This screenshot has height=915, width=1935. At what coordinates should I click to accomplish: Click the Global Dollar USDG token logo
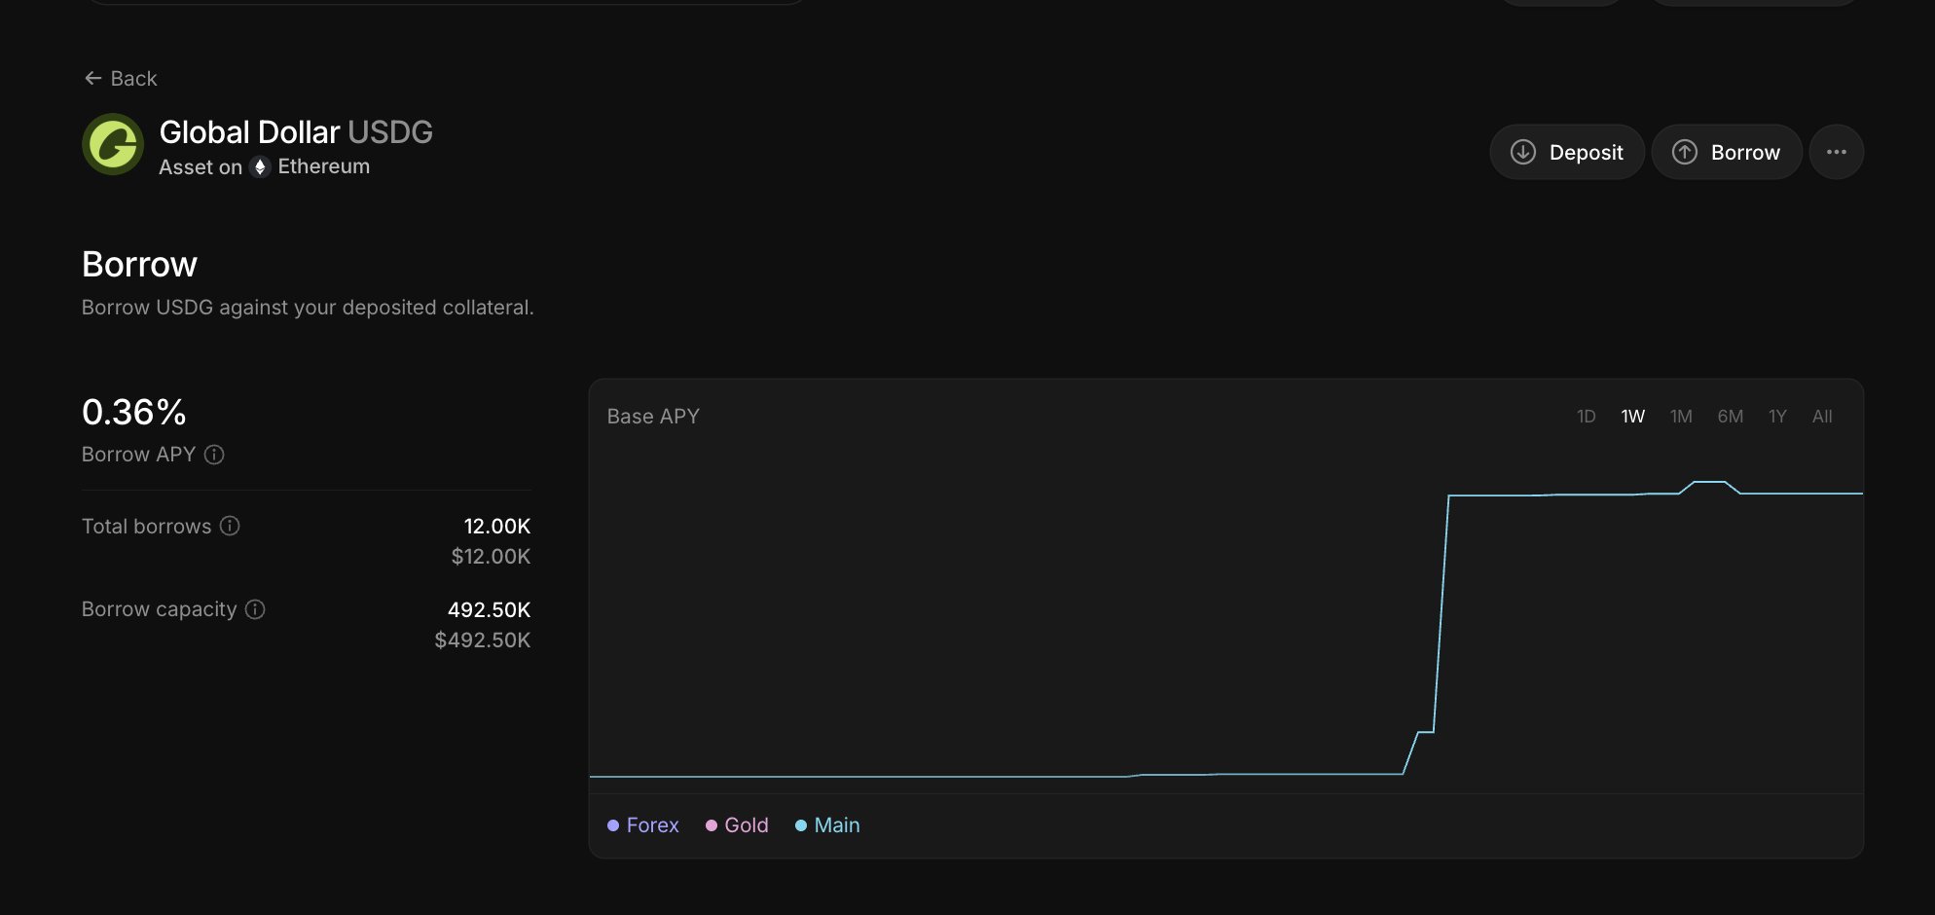tap(113, 144)
